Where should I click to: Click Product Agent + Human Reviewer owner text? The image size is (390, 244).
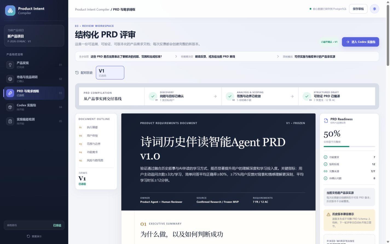161,202
